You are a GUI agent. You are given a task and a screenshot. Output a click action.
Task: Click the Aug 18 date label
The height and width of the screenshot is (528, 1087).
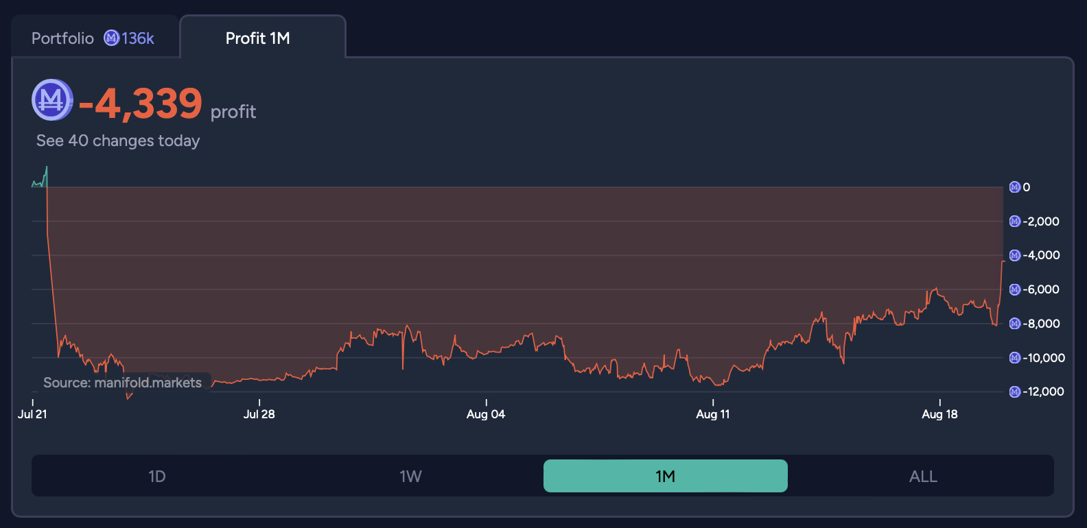[939, 414]
